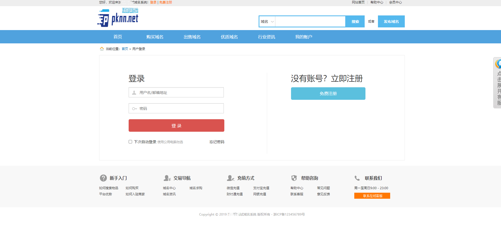Click the user icon in the username field

point(134,92)
